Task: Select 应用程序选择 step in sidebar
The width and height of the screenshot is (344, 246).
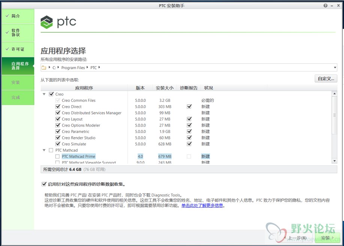Action: [x=18, y=66]
